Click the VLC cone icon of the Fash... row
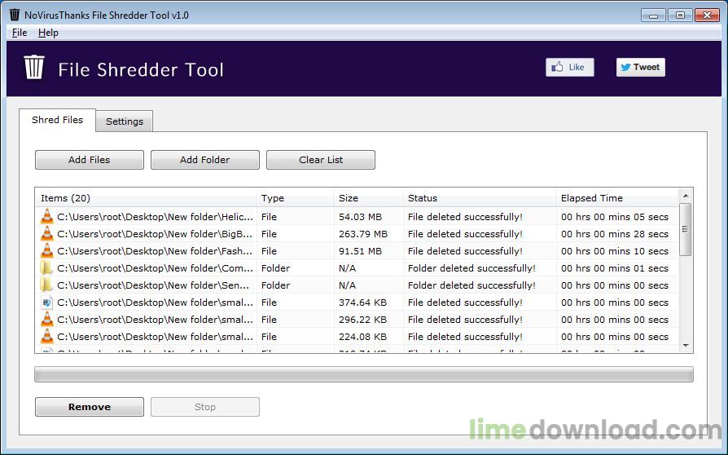 click(x=47, y=251)
